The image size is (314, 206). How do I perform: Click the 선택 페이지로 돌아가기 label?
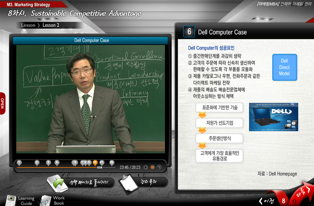click(x=89, y=182)
